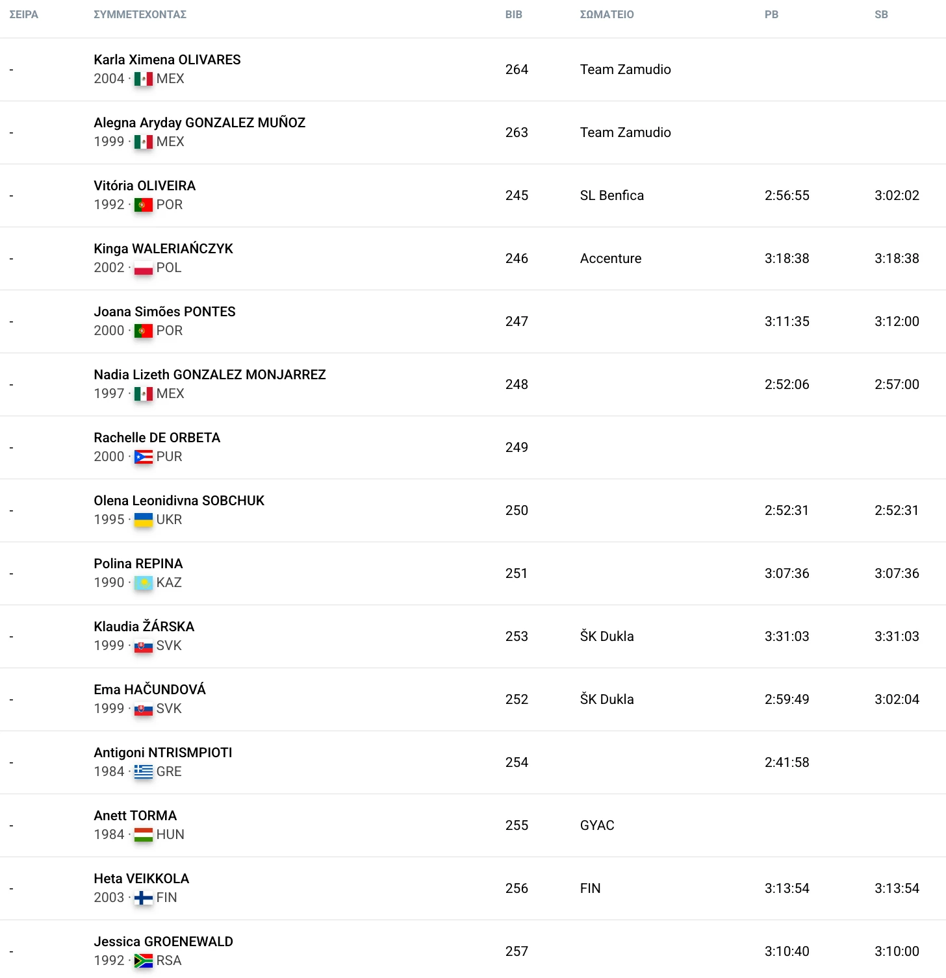
Task: Open athlete Nadia Lizeth GONZALEZ MONJARREZ
Action: 209,375
